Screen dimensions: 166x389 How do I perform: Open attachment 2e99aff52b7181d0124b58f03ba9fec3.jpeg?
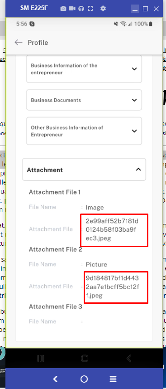click(x=112, y=230)
